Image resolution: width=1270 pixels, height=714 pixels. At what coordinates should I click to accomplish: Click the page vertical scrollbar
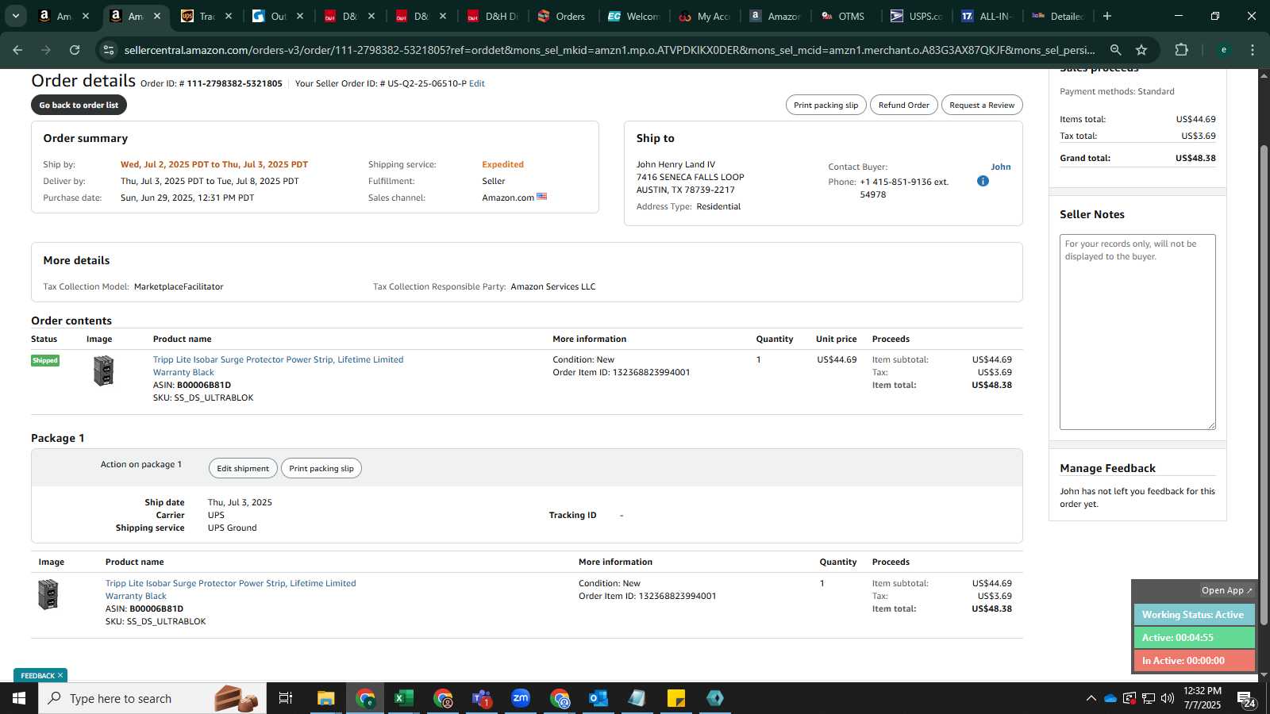(x=1264, y=385)
